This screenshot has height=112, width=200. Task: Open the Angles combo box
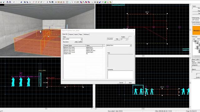126,39
